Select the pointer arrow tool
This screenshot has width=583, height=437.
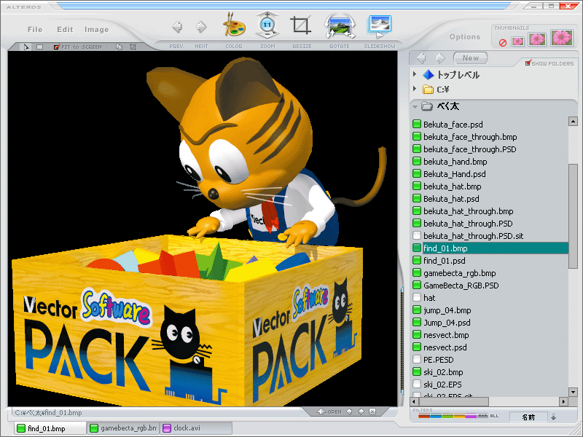(x=26, y=47)
